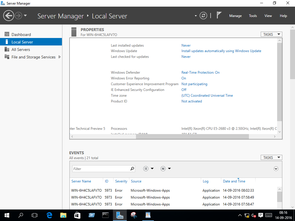Open the 'Real-Time Protection: On' link
This screenshot has width=295, height=221.
201,73
